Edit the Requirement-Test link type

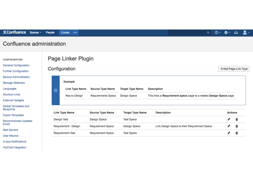229,133
